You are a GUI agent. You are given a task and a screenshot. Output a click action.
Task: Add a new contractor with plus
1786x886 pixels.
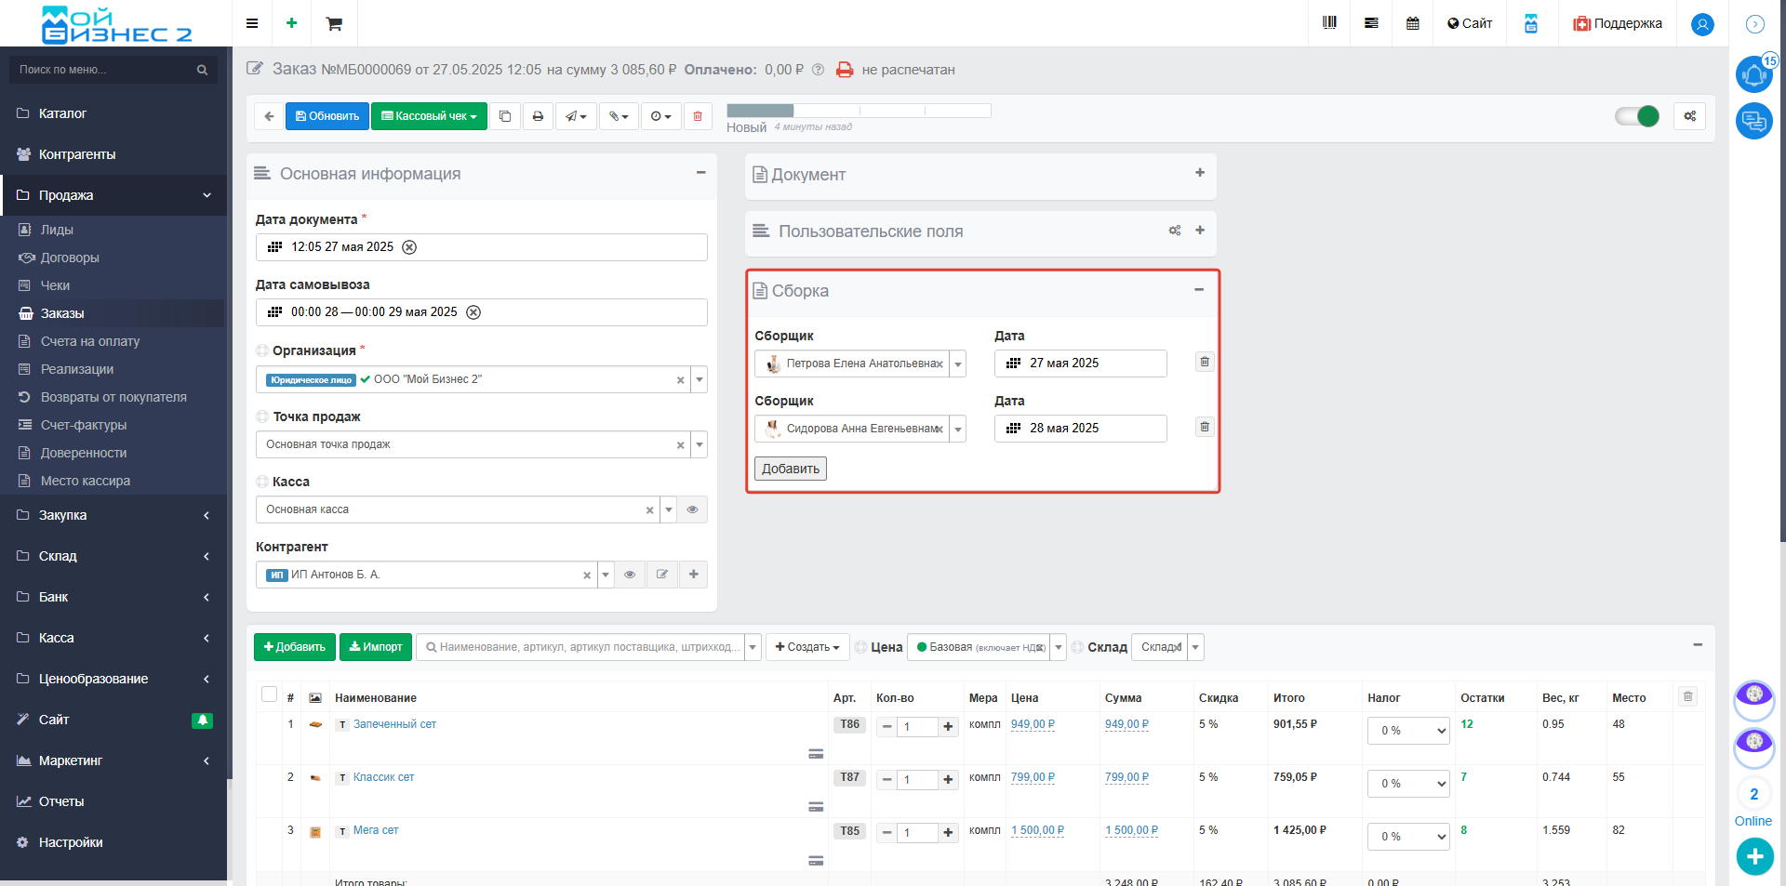click(x=694, y=575)
